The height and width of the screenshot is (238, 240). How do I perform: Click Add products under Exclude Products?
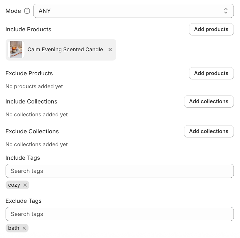[211, 73]
